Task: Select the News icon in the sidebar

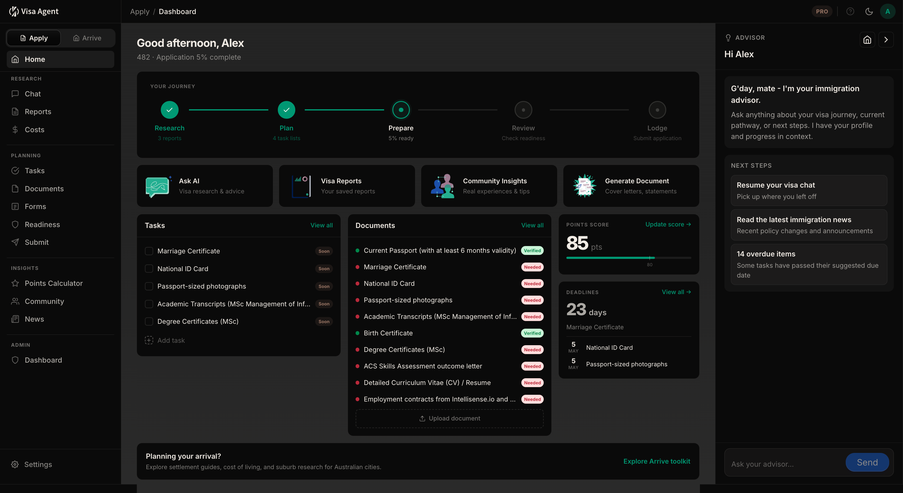Action: (x=15, y=319)
